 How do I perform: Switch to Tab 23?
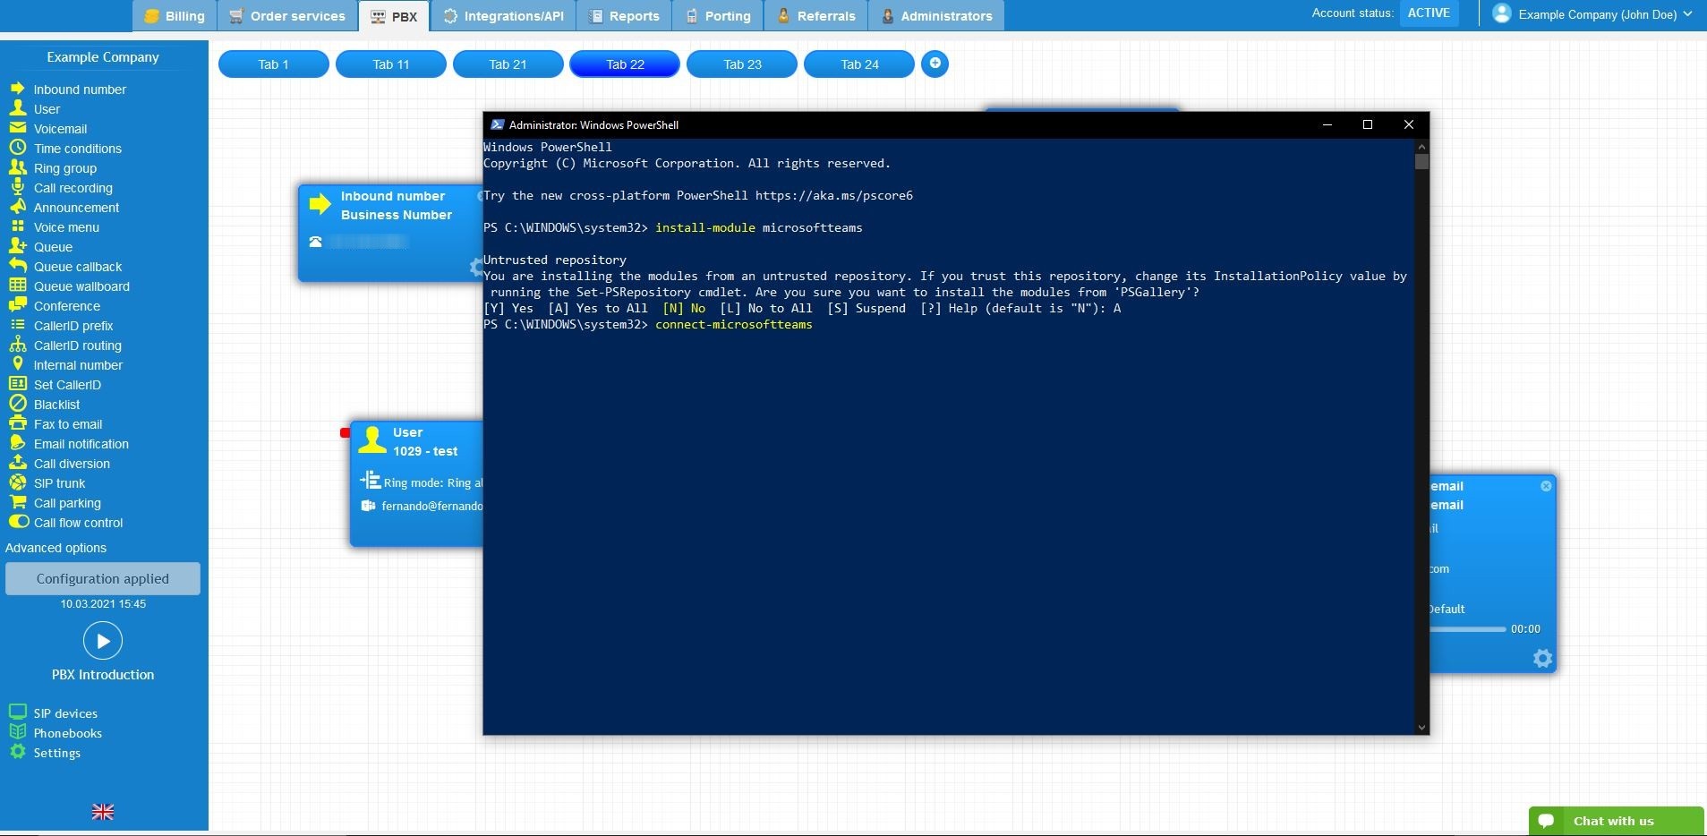coord(740,64)
